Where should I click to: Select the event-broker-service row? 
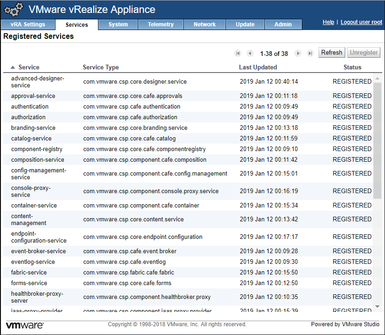point(188,251)
